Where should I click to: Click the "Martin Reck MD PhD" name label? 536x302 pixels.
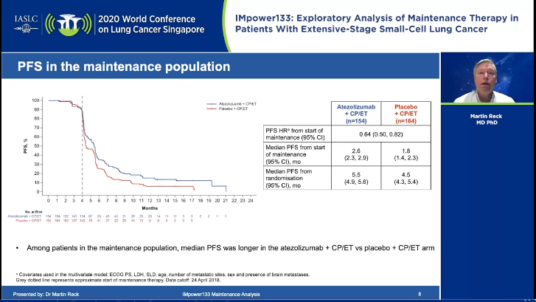tap(486, 119)
